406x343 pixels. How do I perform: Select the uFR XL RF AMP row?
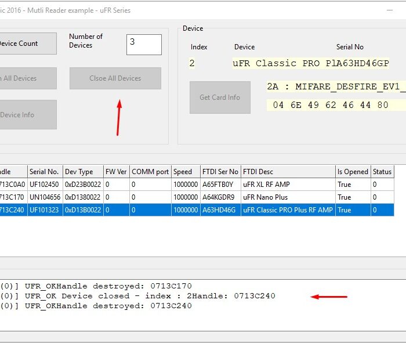pos(197,185)
